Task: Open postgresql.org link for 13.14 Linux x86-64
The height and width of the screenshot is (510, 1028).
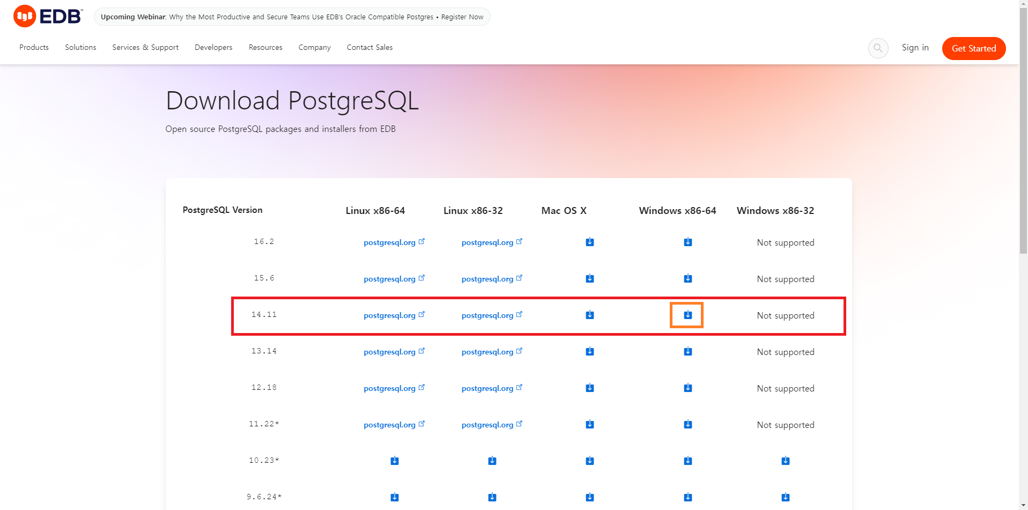Action: [x=394, y=352]
